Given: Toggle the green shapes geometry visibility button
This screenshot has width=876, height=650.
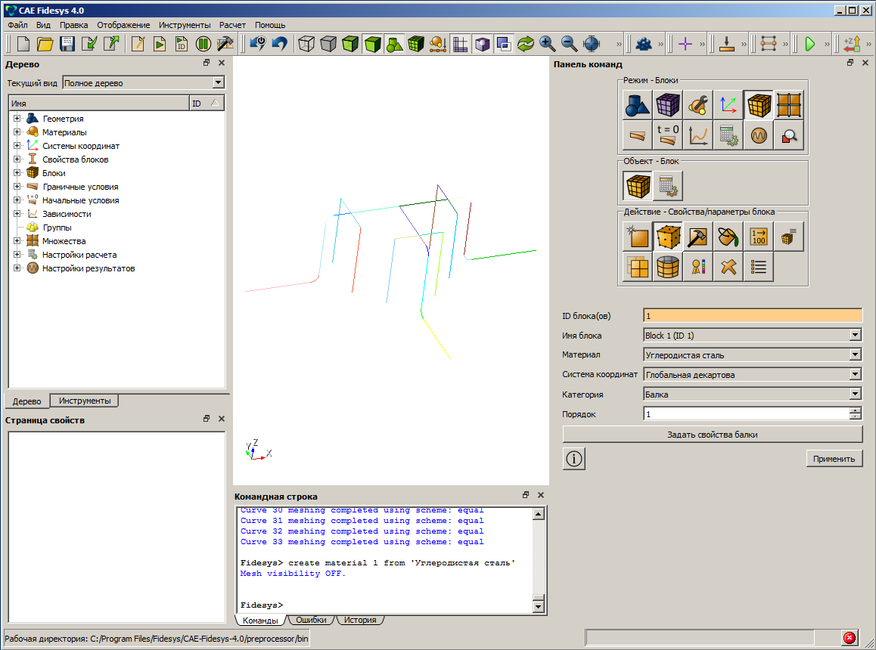Looking at the screenshot, I should pyautogui.click(x=394, y=44).
